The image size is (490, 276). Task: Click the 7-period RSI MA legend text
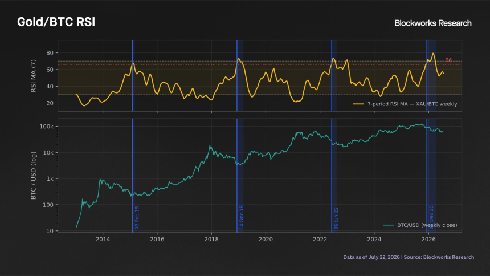[412, 104]
